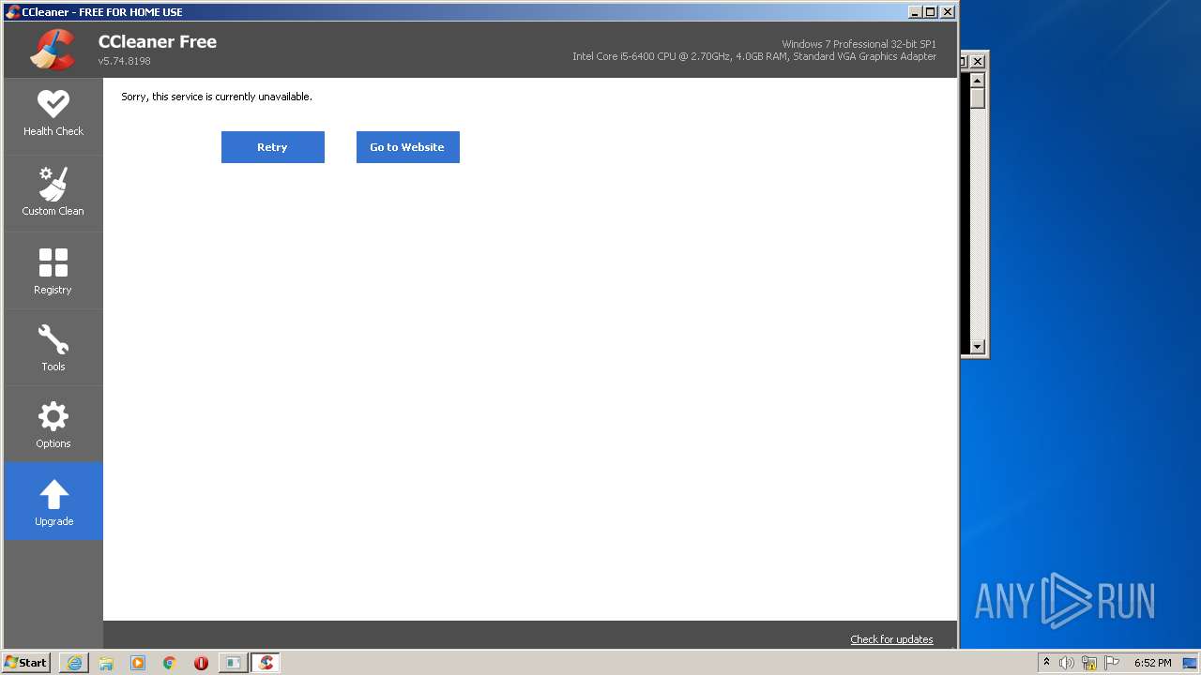Image resolution: width=1201 pixels, height=675 pixels.
Task: Open the Registry cleaner section
Action: coord(53,271)
